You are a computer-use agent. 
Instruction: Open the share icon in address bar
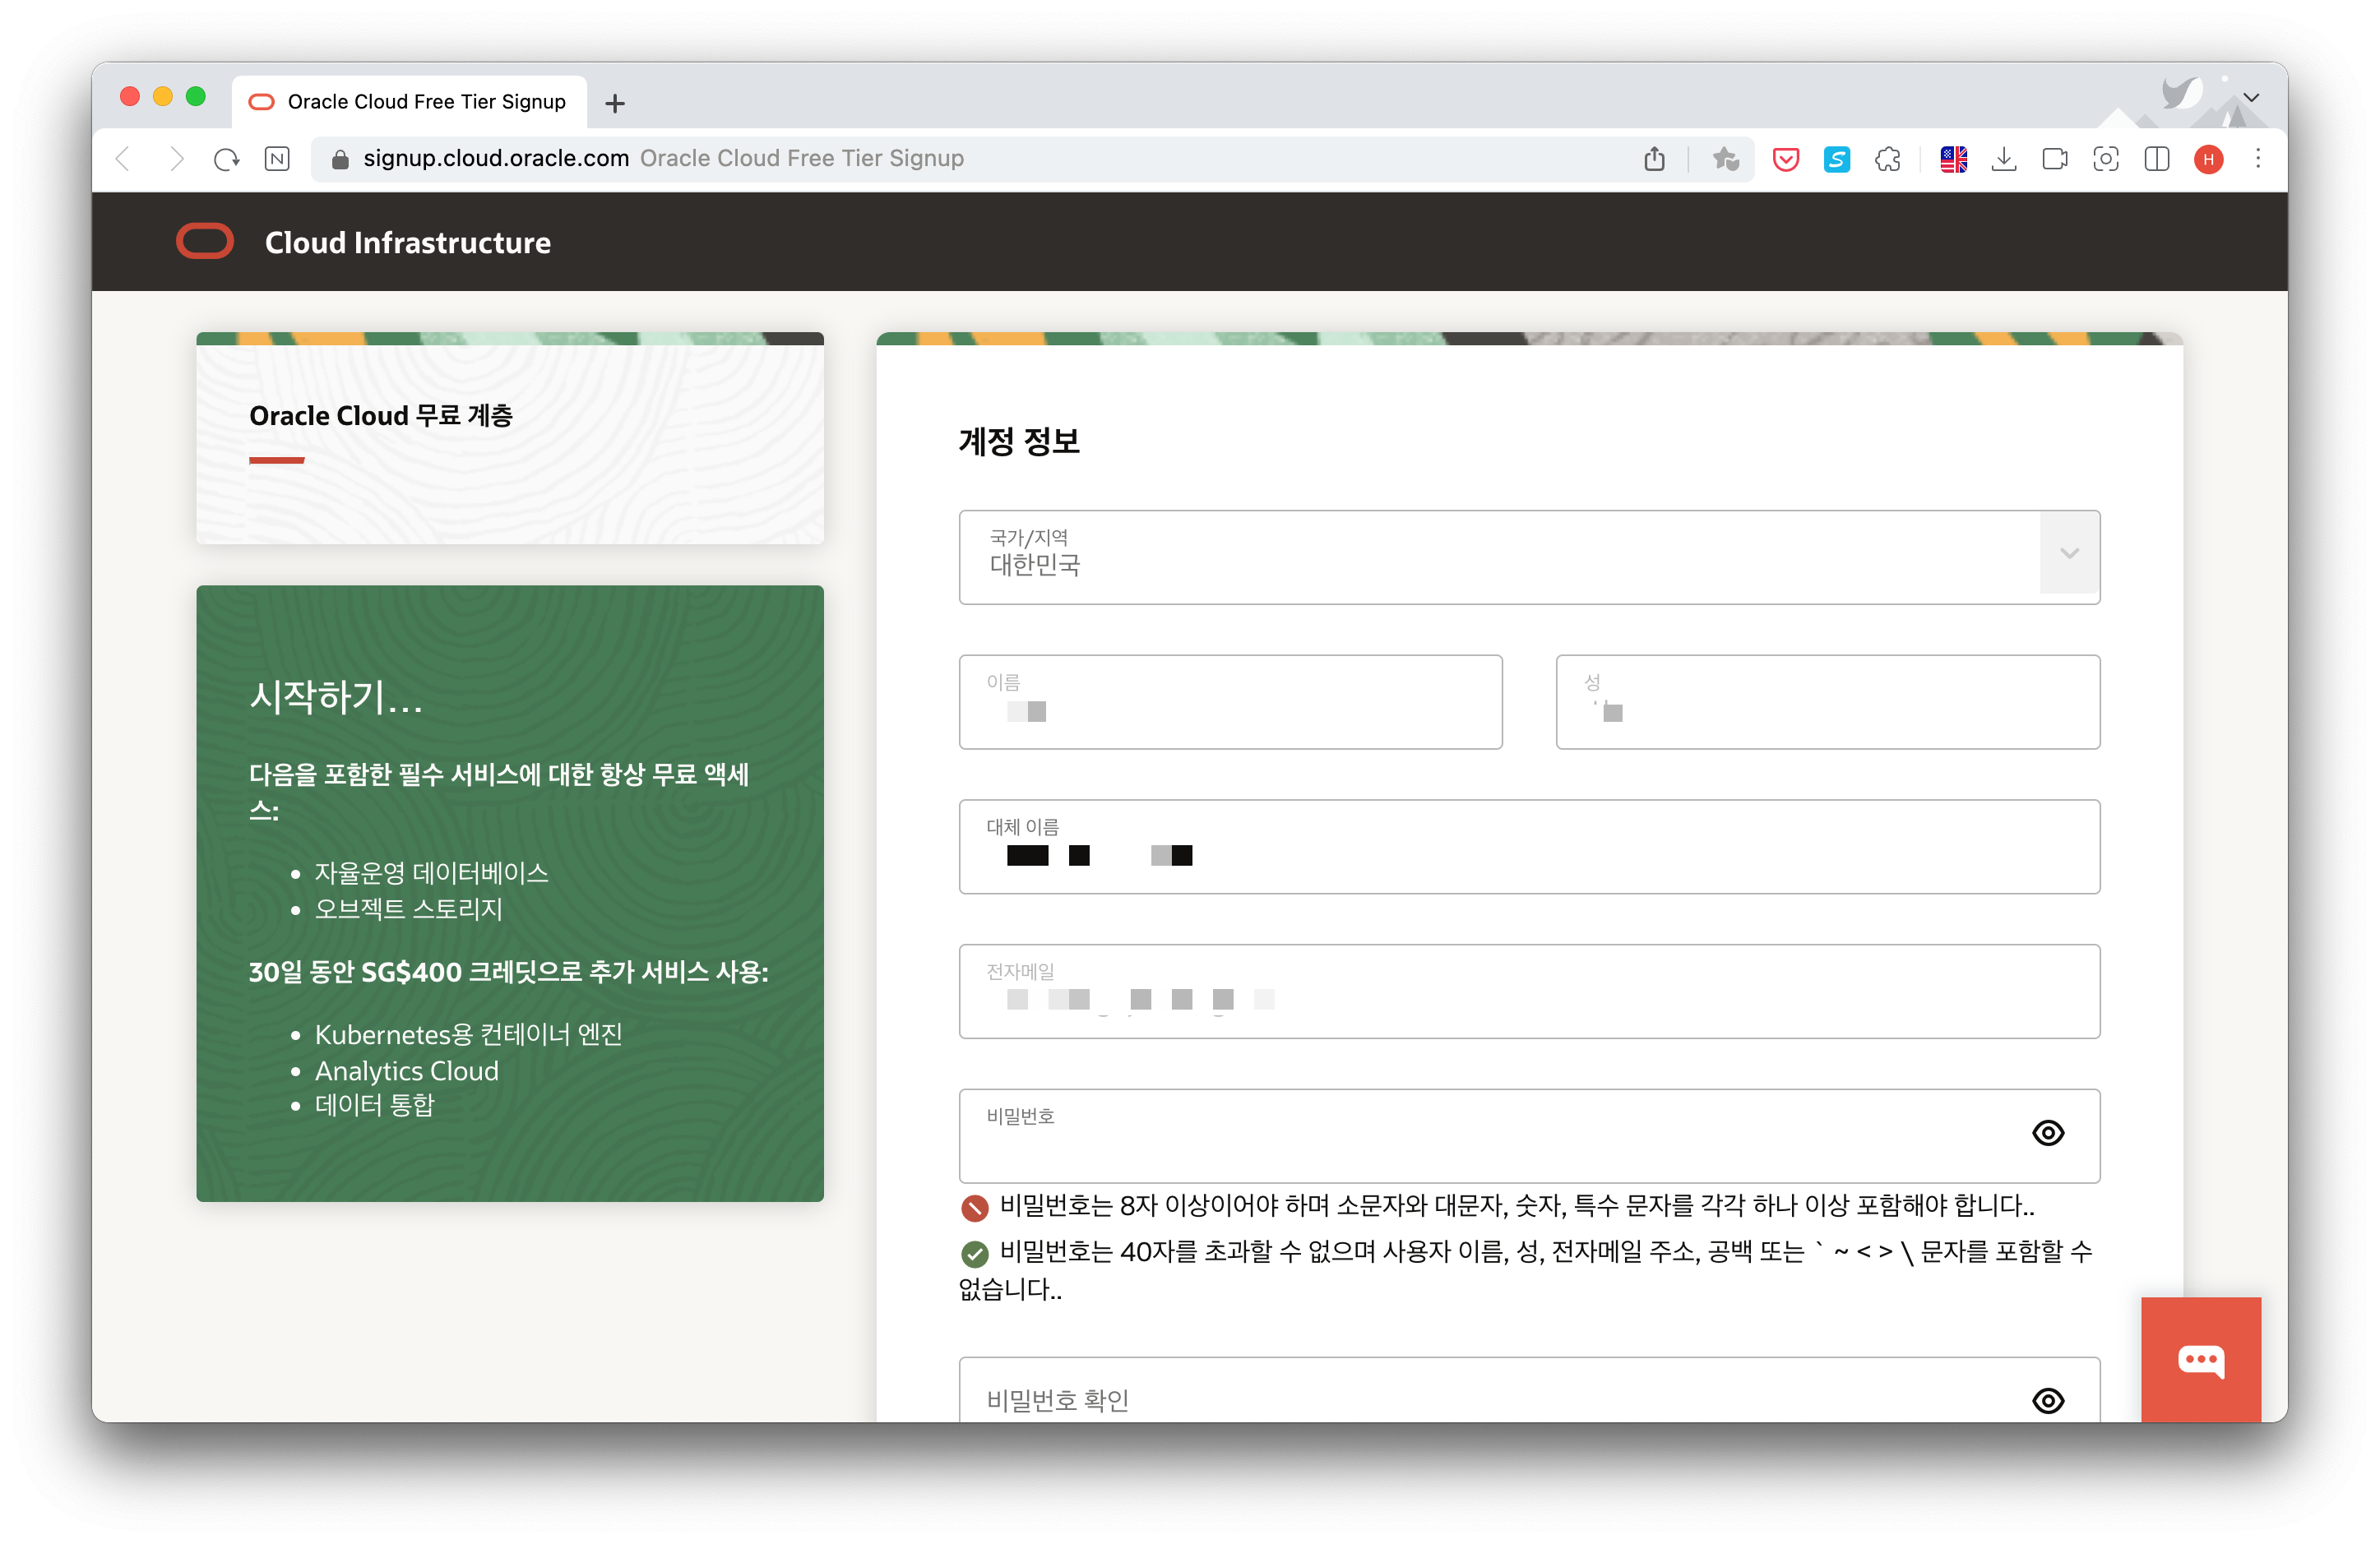point(1654,159)
